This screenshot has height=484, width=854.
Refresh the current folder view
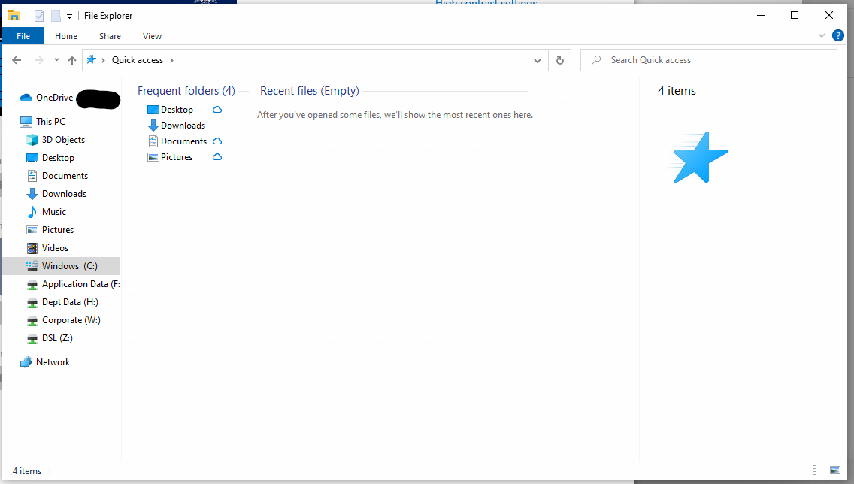pos(560,59)
